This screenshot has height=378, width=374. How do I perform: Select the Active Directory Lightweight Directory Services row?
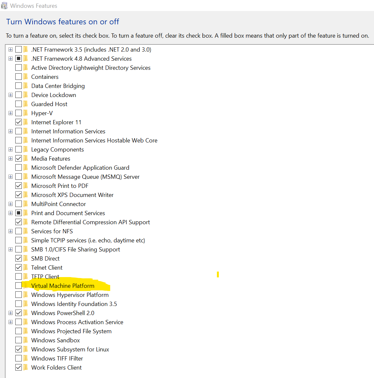[91, 68]
